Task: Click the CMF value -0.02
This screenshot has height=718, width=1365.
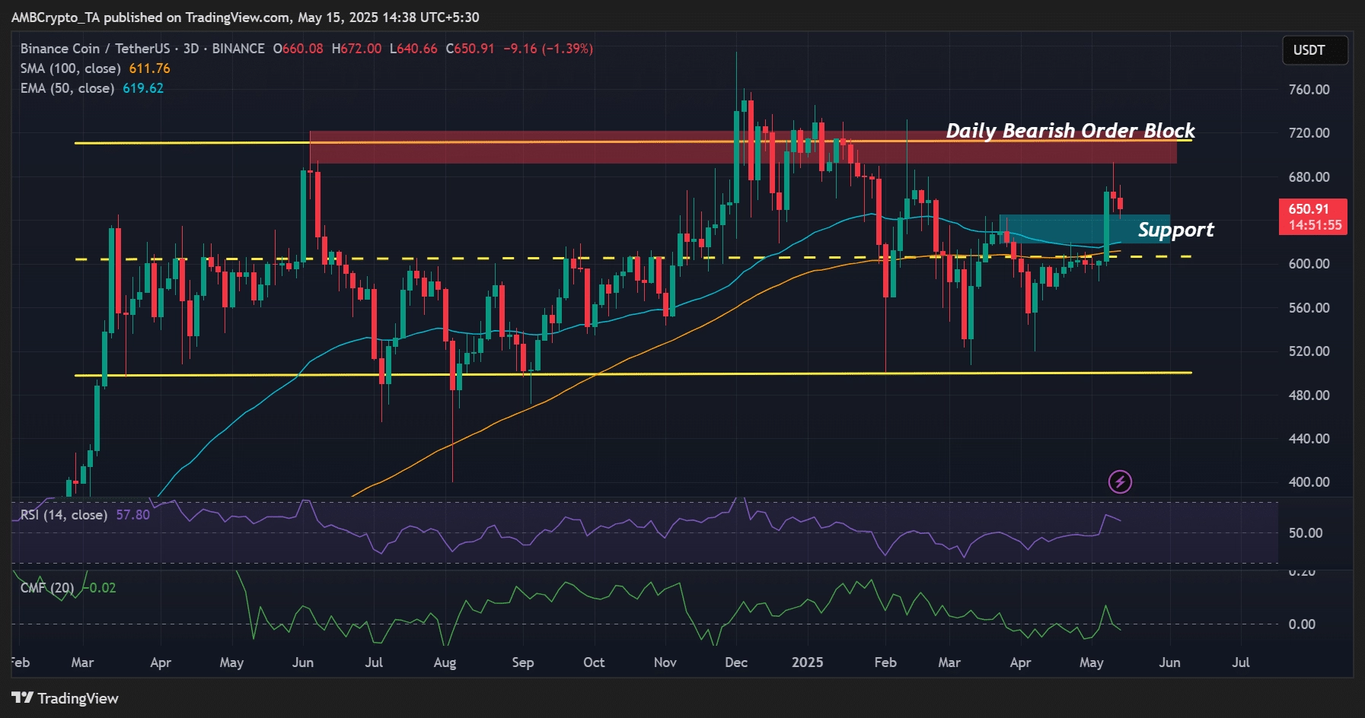Action: (100, 588)
